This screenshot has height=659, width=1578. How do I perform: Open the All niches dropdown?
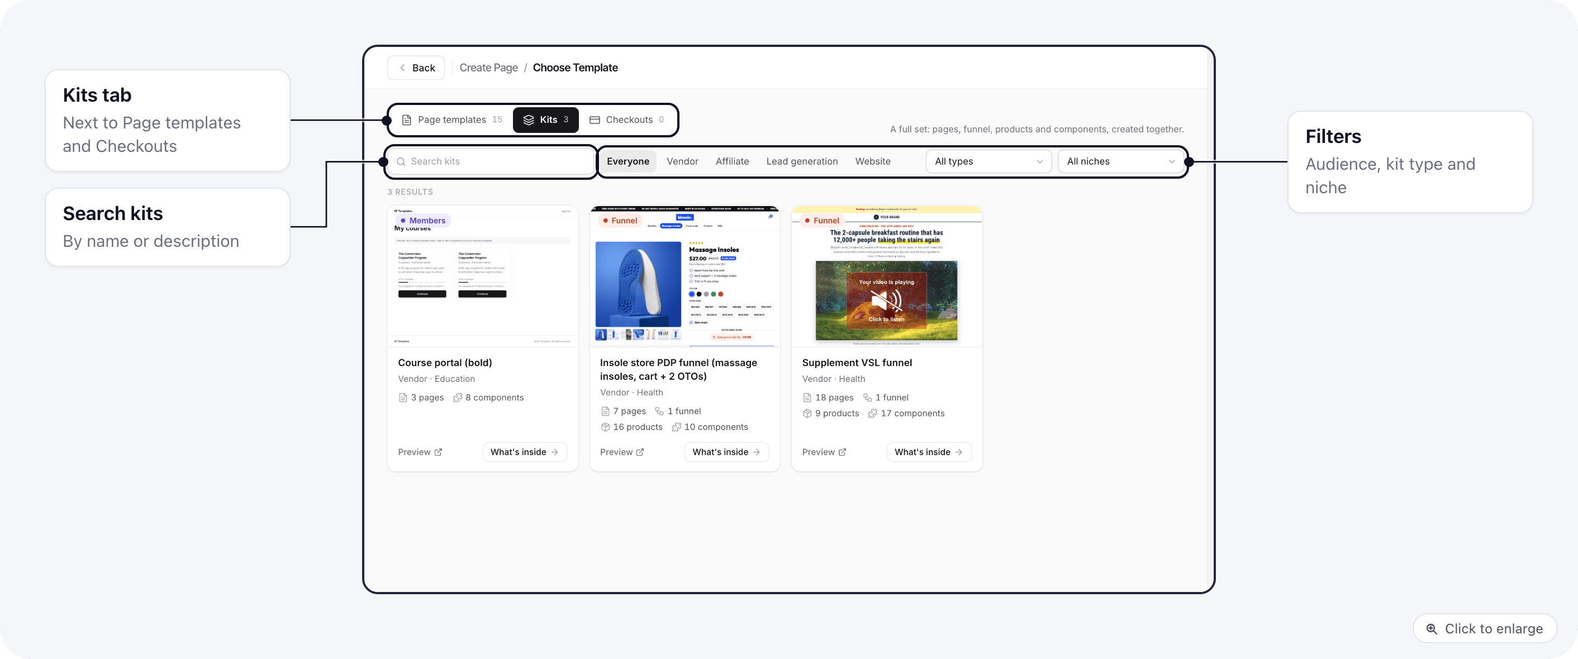click(1120, 162)
